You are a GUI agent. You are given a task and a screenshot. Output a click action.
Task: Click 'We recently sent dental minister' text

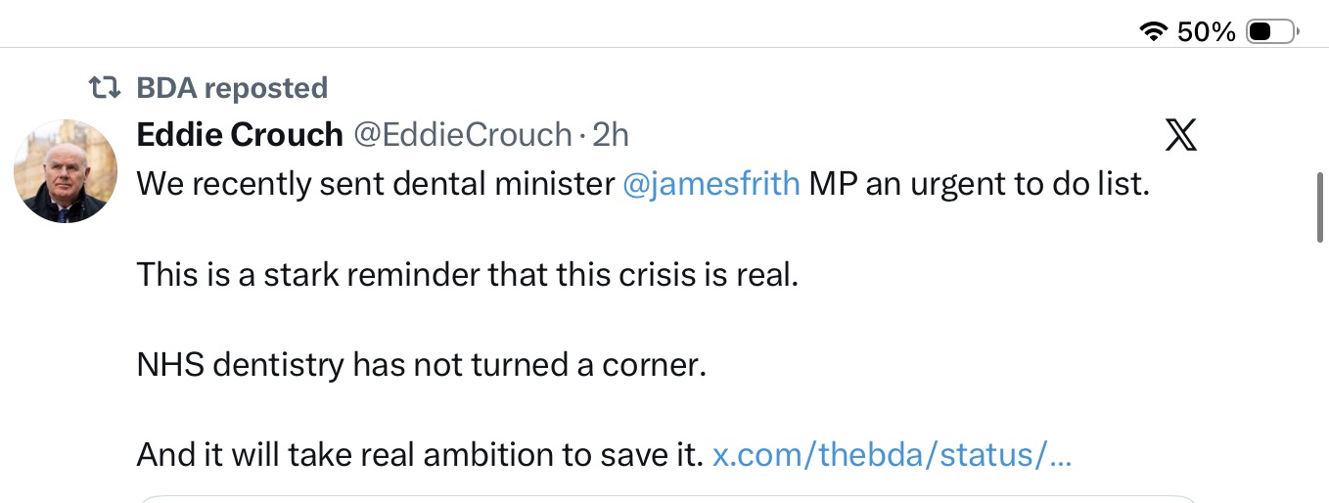376,184
